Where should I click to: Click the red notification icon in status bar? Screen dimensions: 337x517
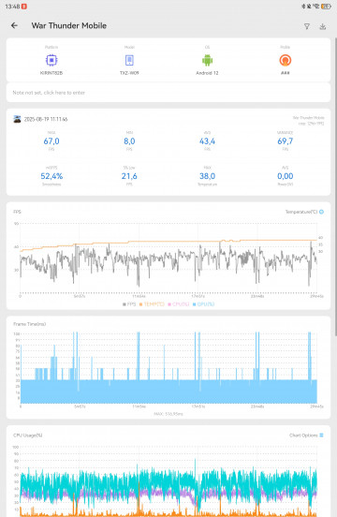pos(24,7)
